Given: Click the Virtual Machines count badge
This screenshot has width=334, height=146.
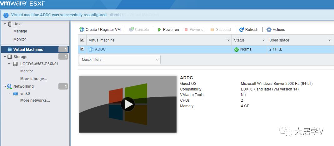Looking at the screenshot, I should click(63, 49).
